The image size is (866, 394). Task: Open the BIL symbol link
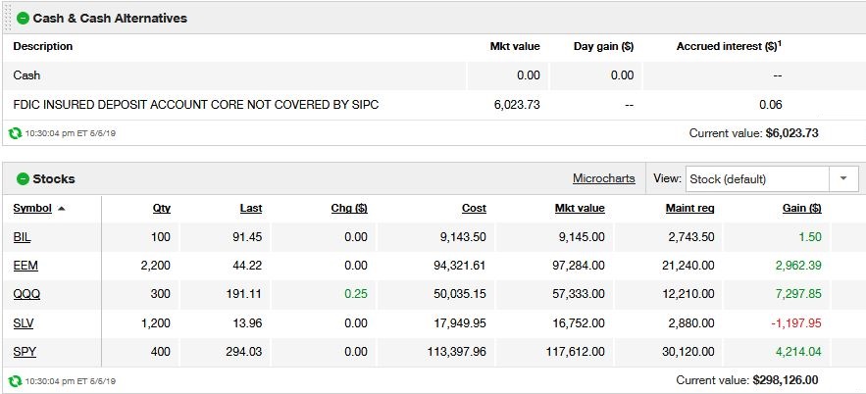(x=22, y=237)
